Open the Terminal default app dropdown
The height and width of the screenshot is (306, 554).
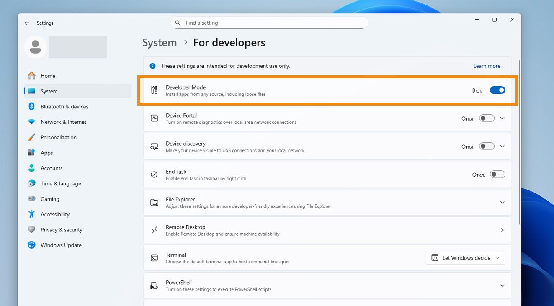point(465,258)
